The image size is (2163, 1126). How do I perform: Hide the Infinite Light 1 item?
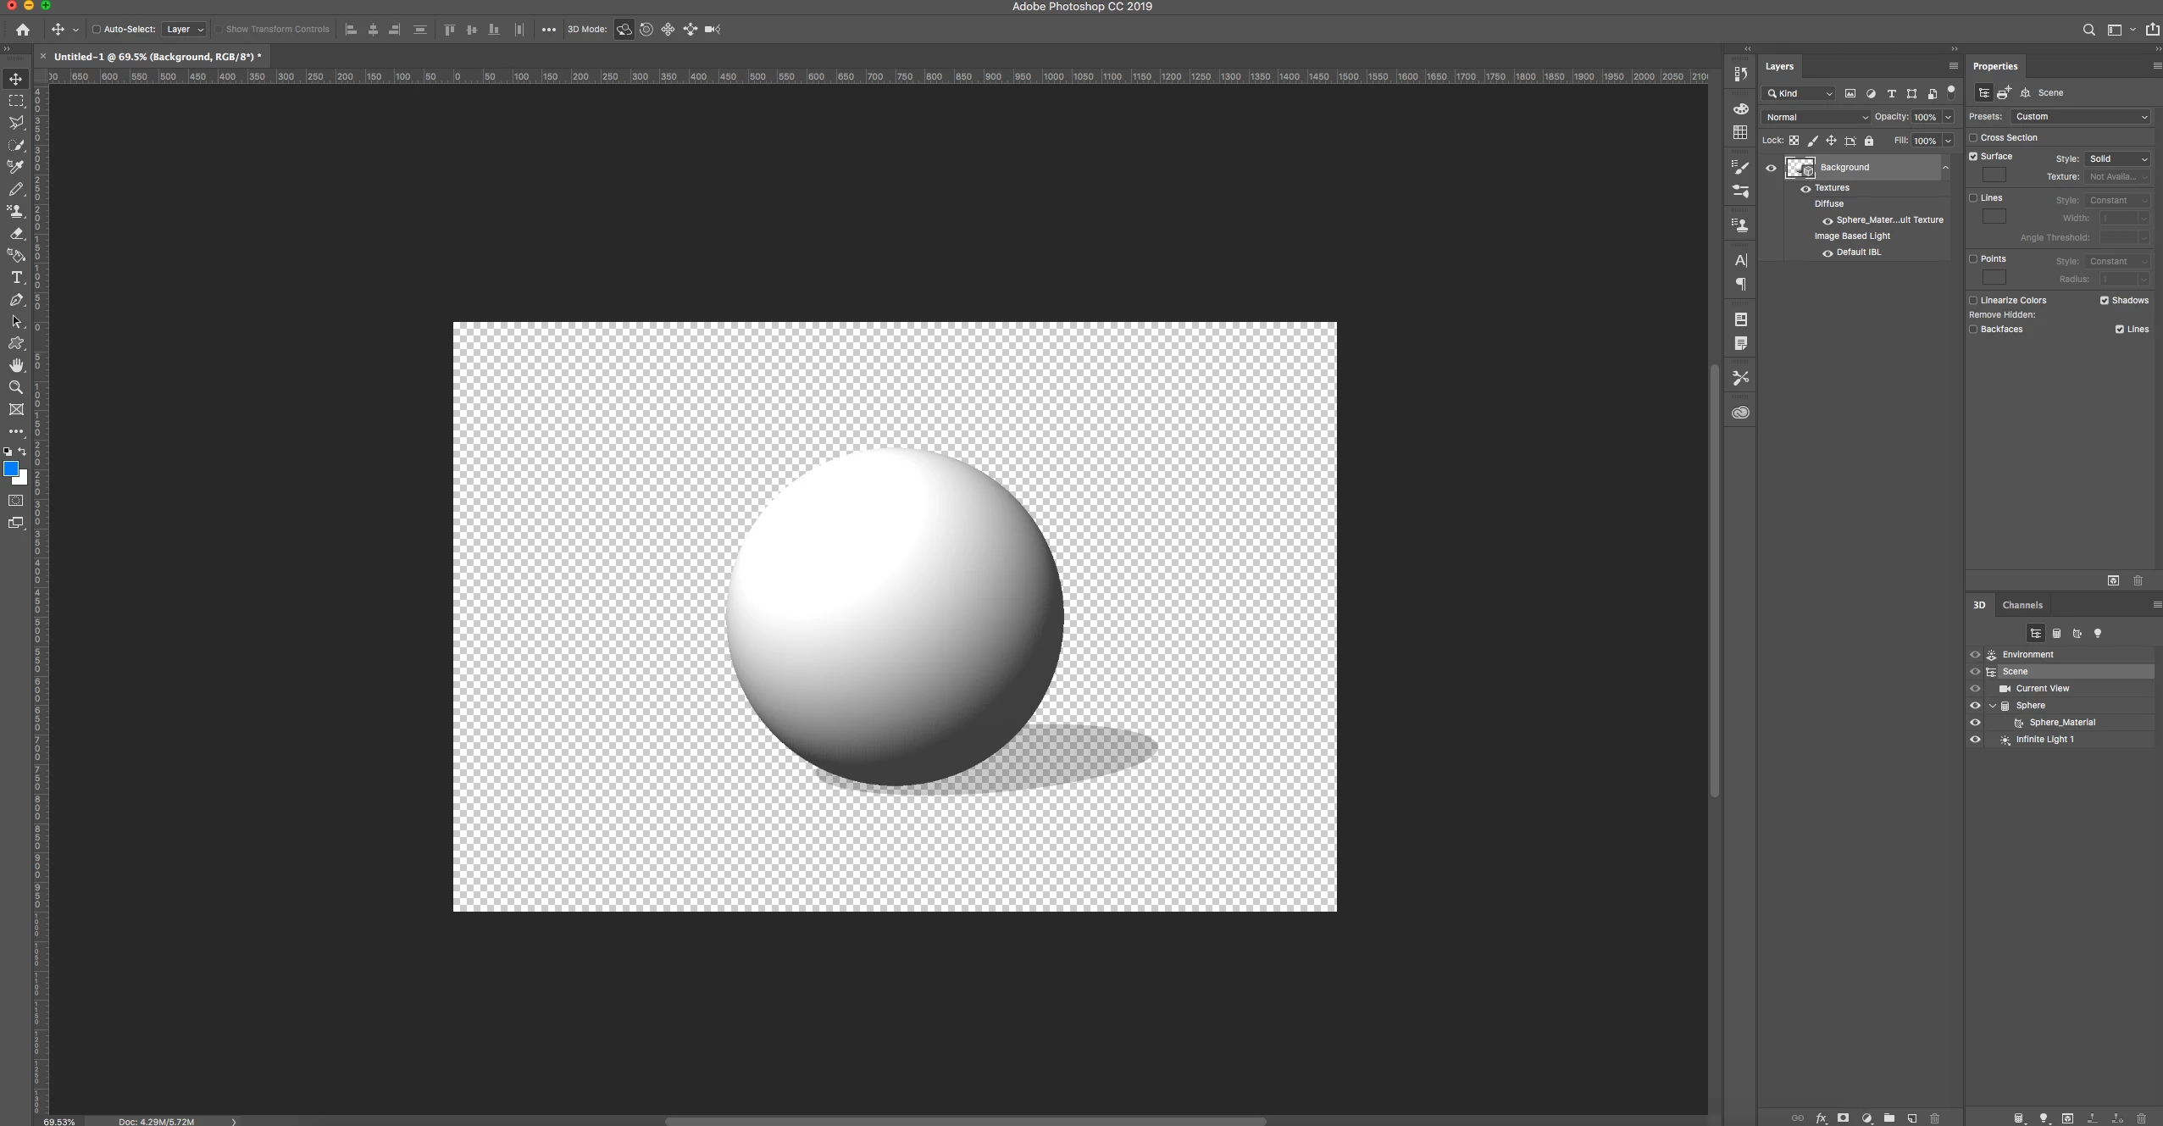coord(1975,740)
